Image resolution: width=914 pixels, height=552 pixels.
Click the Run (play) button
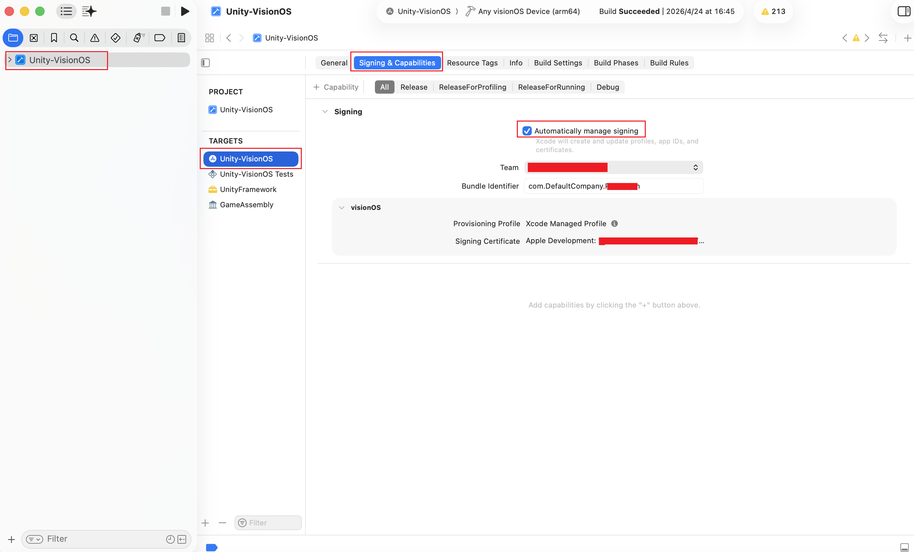coord(185,11)
